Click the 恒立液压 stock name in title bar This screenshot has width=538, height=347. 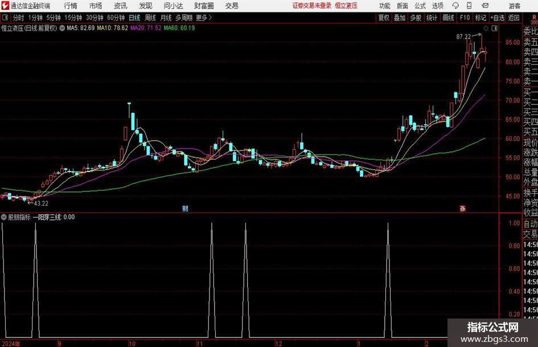click(346, 6)
